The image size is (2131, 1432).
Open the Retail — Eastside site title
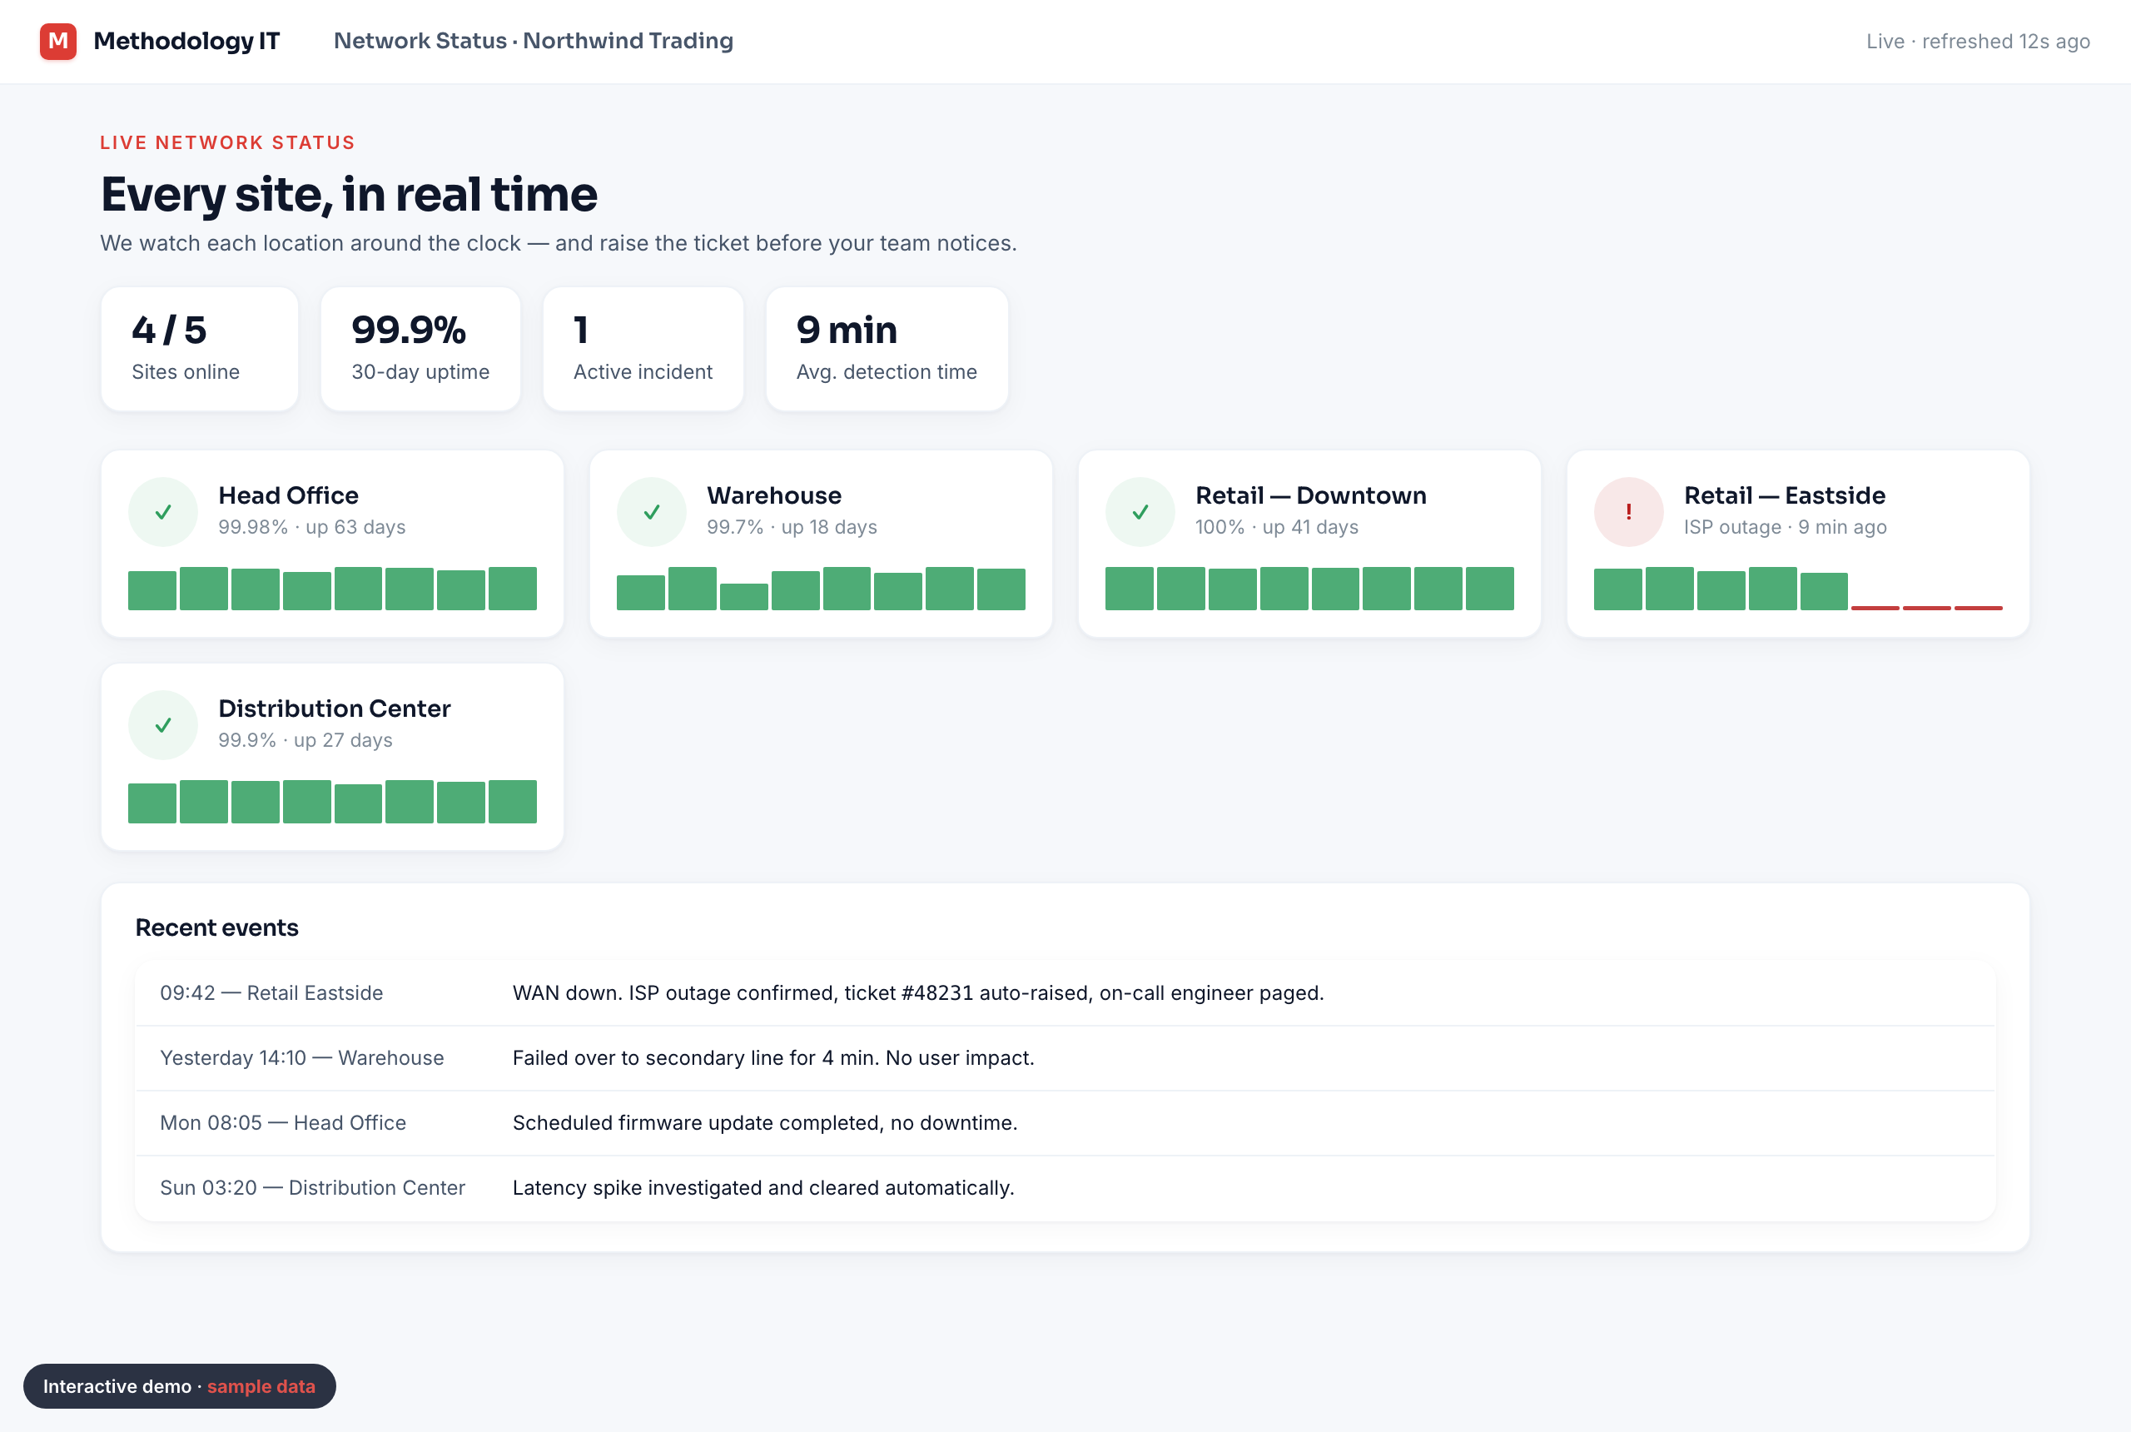pos(1785,495)
